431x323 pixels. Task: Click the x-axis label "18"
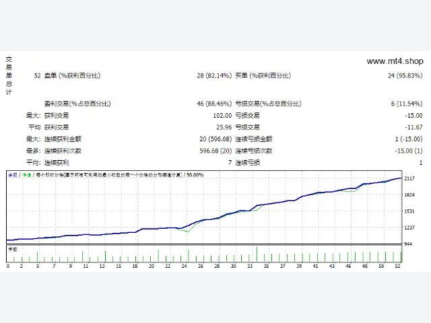click(135, 266)
